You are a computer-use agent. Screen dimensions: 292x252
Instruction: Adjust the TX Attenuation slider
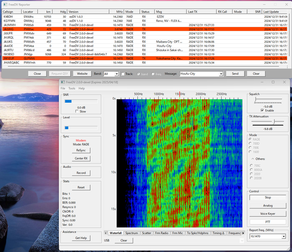click(x=273, y=122)
